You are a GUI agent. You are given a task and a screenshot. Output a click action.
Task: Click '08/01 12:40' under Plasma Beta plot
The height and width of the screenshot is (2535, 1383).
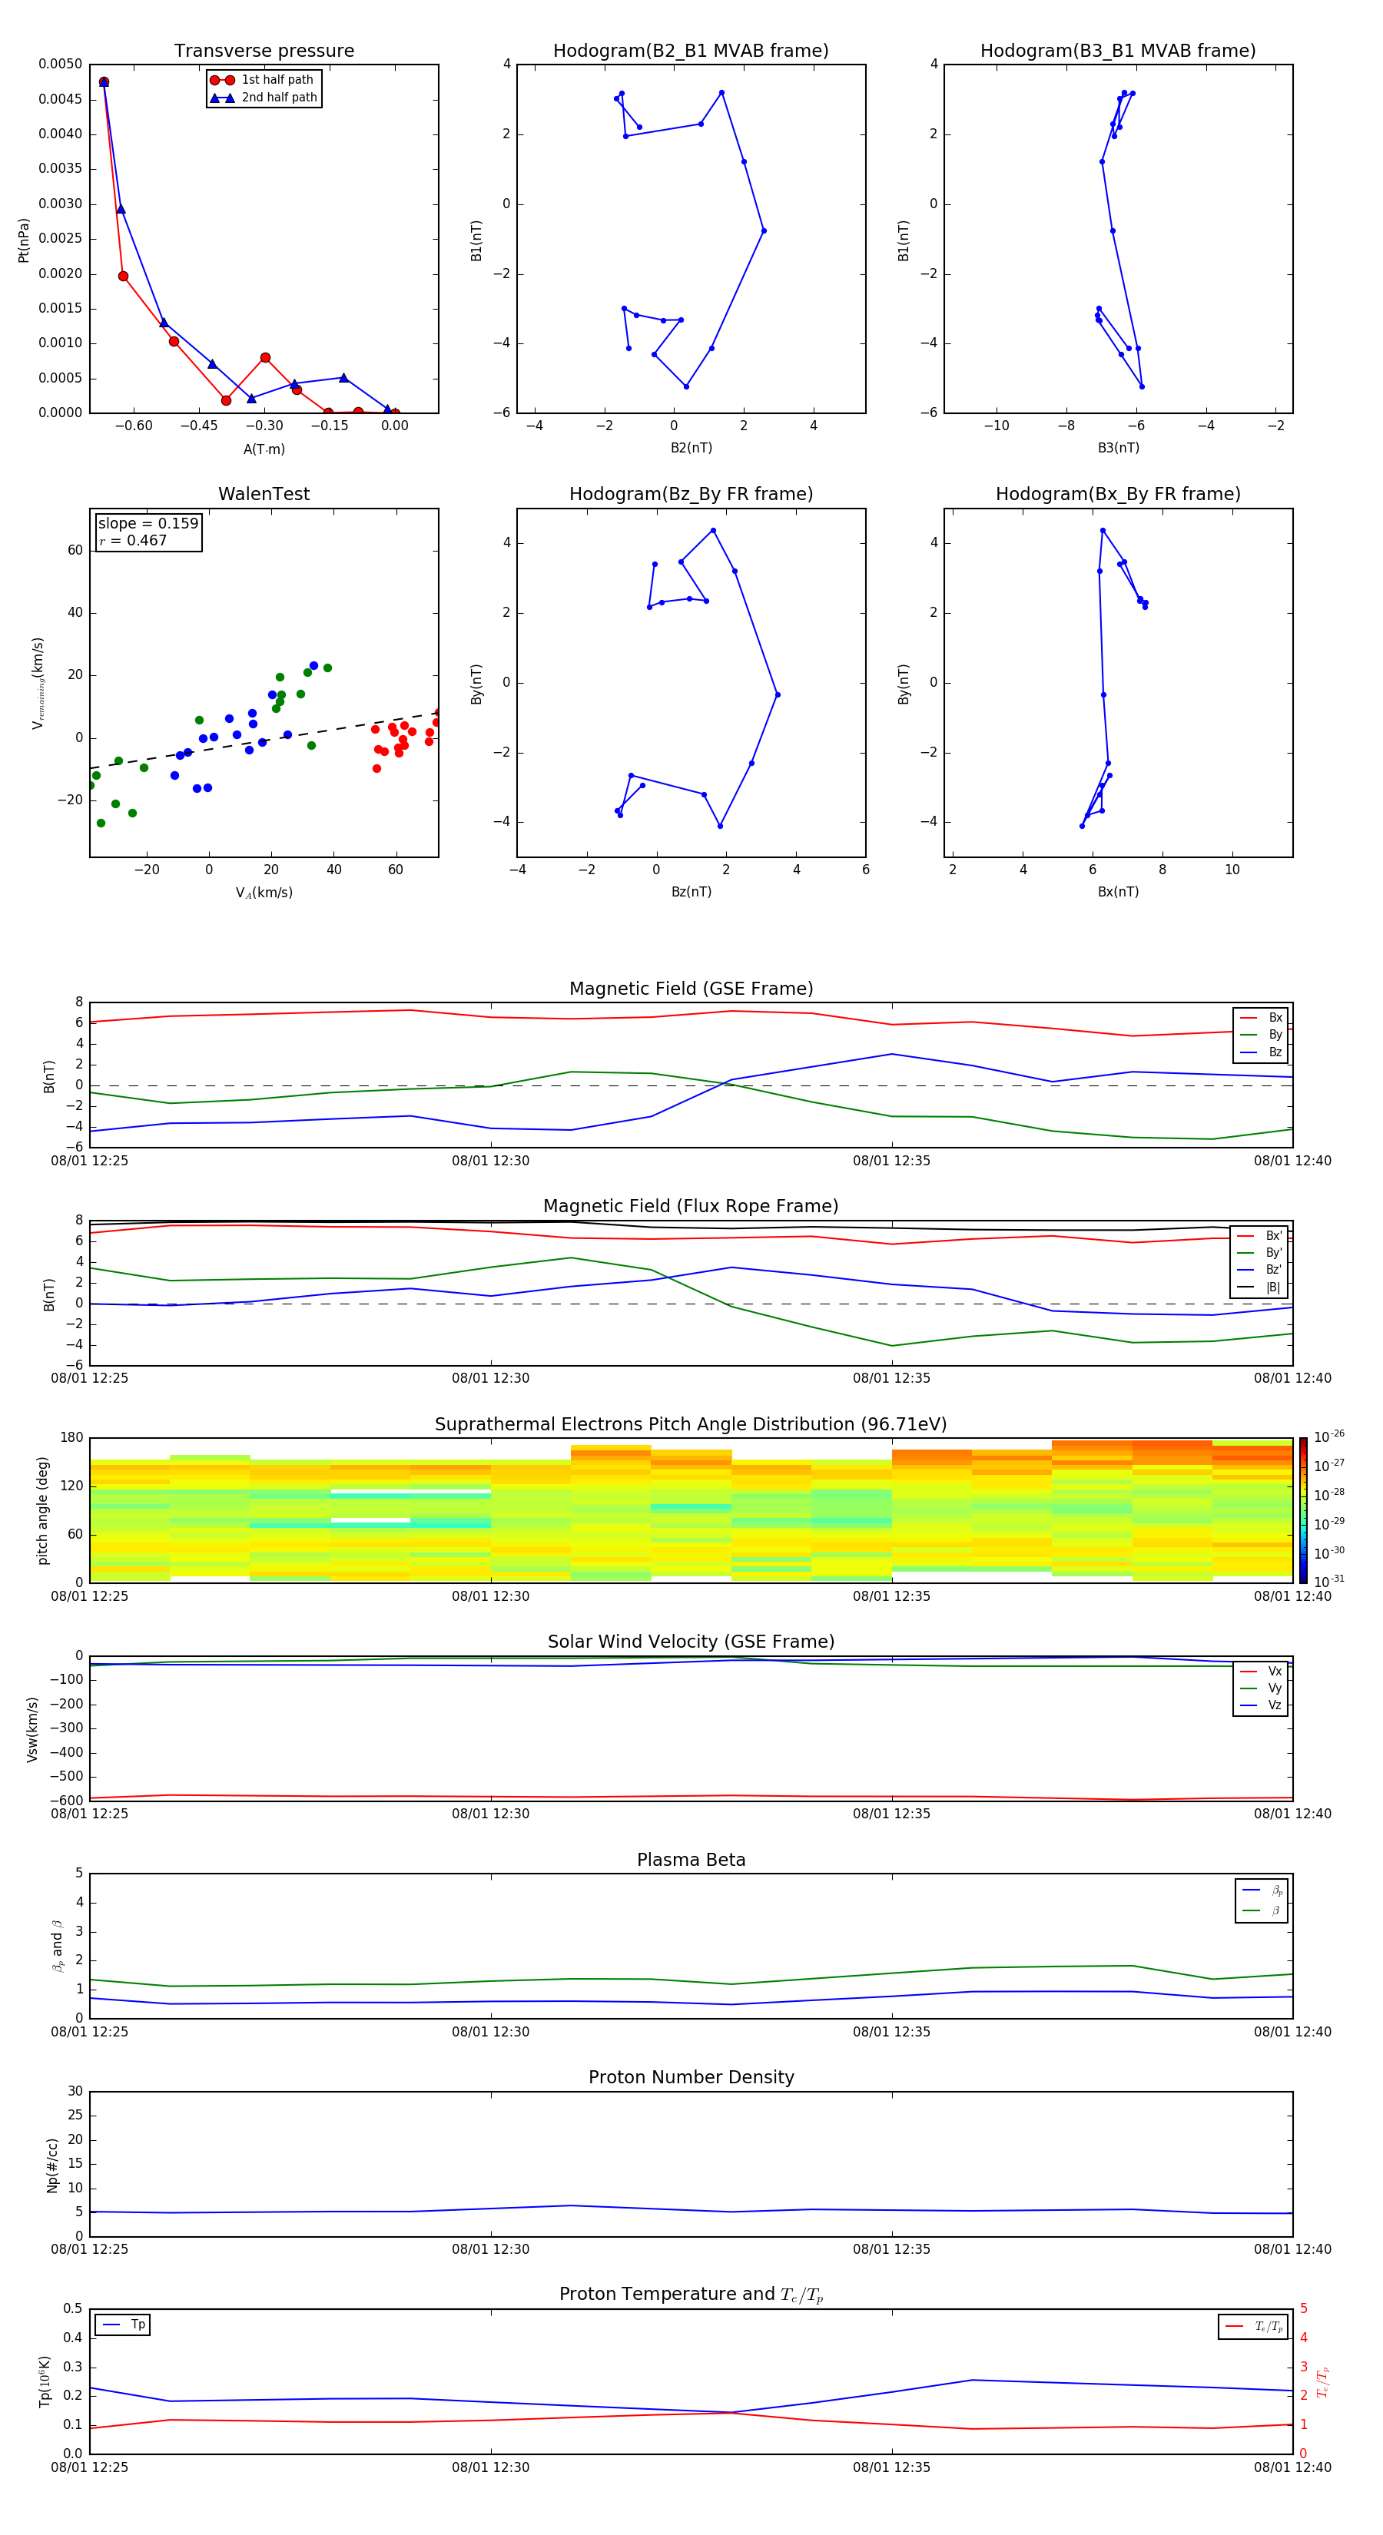coord(1292,2031)
